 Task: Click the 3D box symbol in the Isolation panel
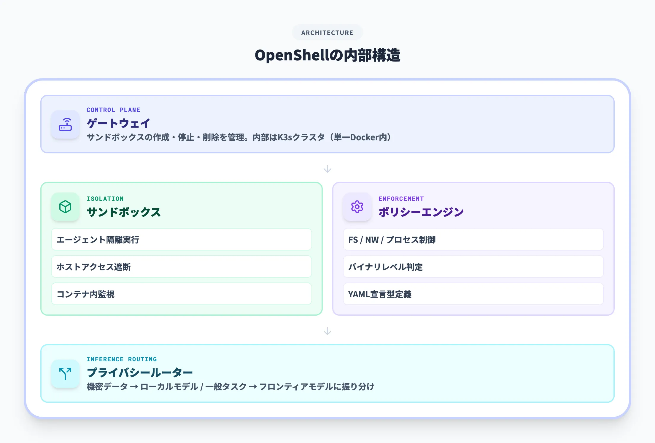(65, 207)
